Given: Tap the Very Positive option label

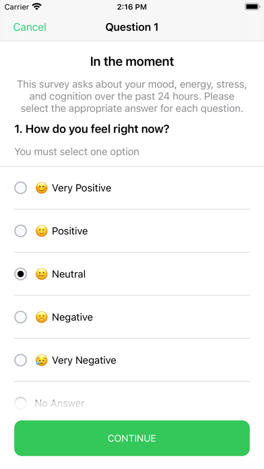Looking at the screenshot, I should click(81, 188).
